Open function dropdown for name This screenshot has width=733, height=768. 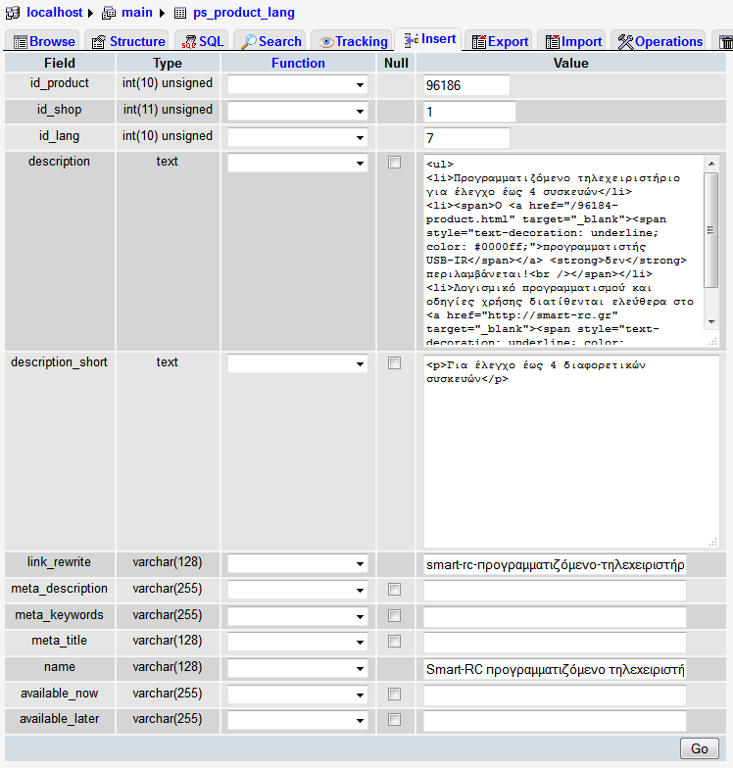click(x=298, y=668)
